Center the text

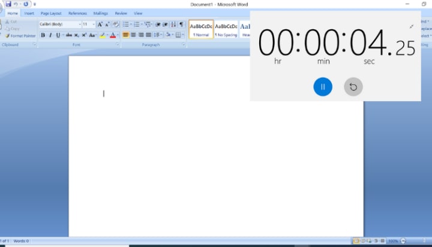pyautogui.click(x=133, y=35)
